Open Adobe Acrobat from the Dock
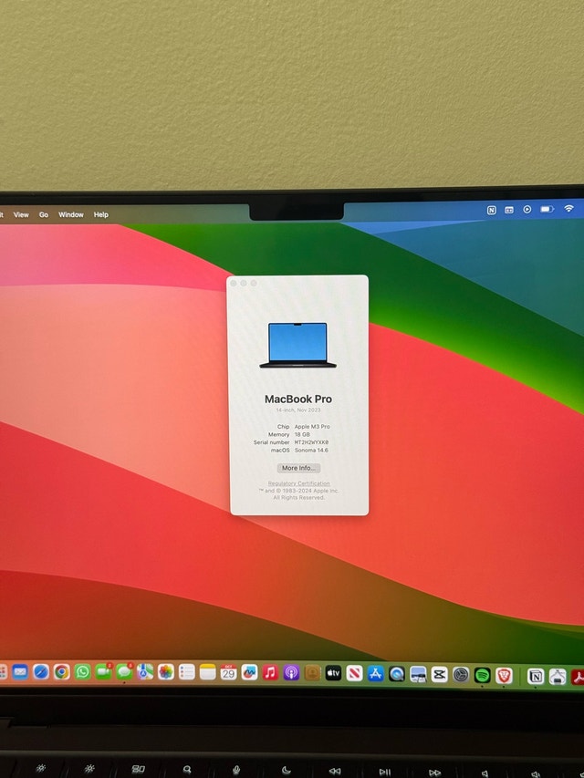 coord(578,678)
